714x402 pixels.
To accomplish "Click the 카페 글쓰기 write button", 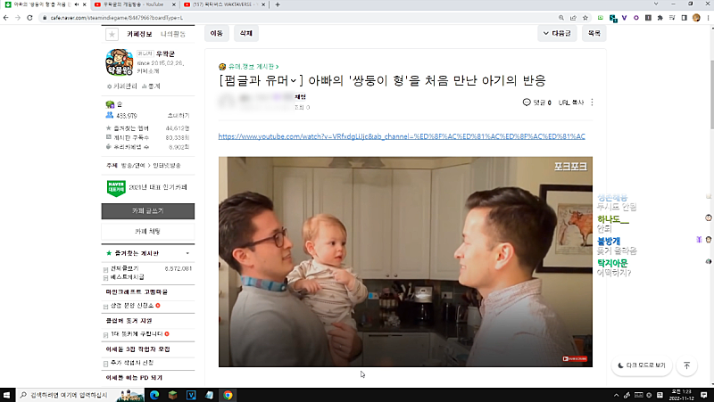I will pos(147,211).
